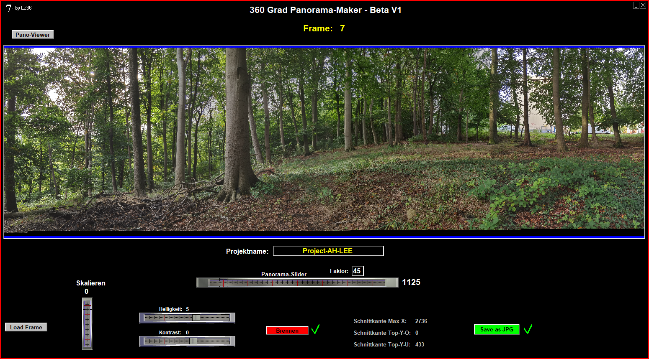This screenshot has width=649, height=359.
Task: Minimize the Panorama-Maker window
Action: pyautogui.click(x=636, y=5)
